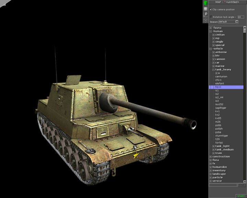Click the third sidebar tool icon

coord(205,14)
